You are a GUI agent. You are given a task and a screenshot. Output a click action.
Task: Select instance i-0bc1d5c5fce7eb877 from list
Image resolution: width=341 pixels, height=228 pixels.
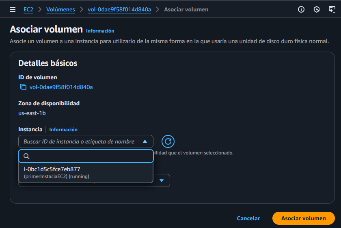(86, 172)
